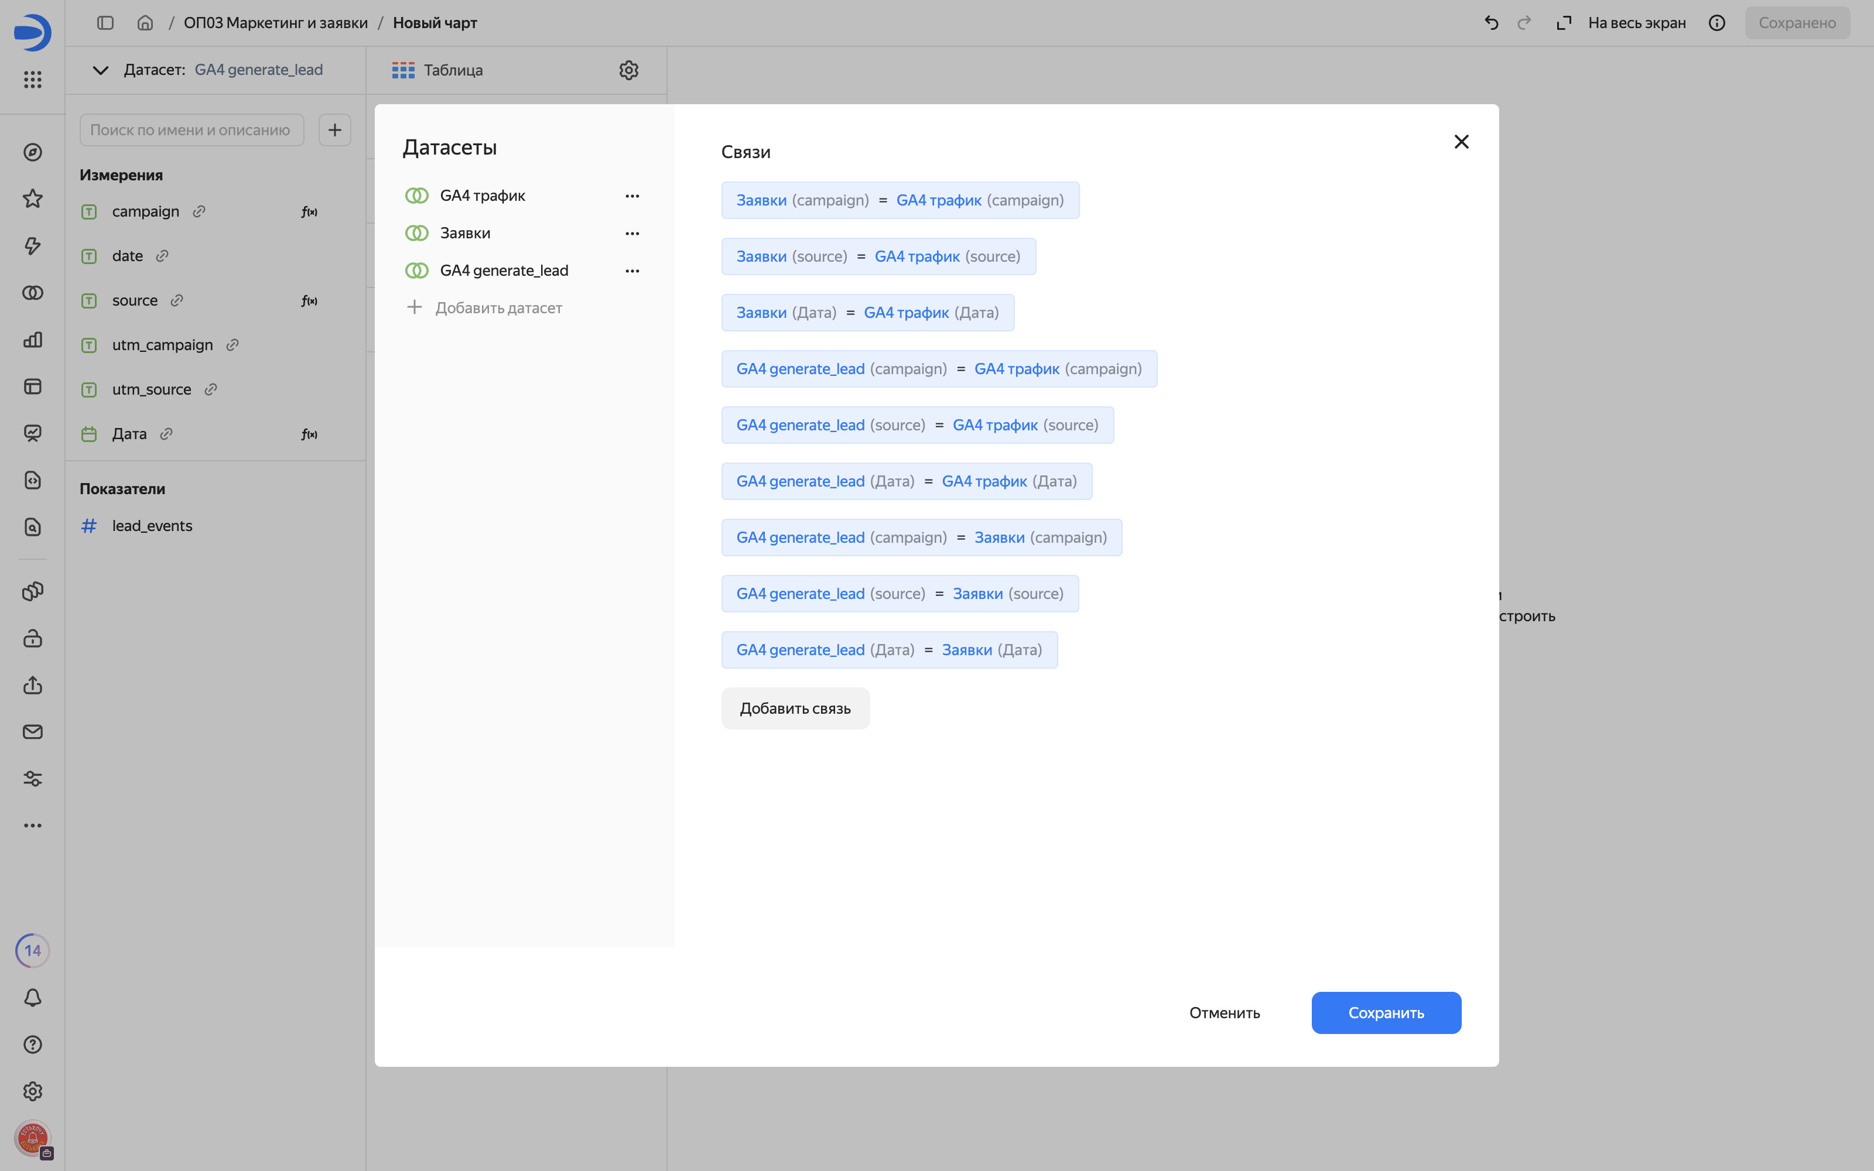
Task: Click Добавить датасет in datasets list
Action: coord(485,308)
